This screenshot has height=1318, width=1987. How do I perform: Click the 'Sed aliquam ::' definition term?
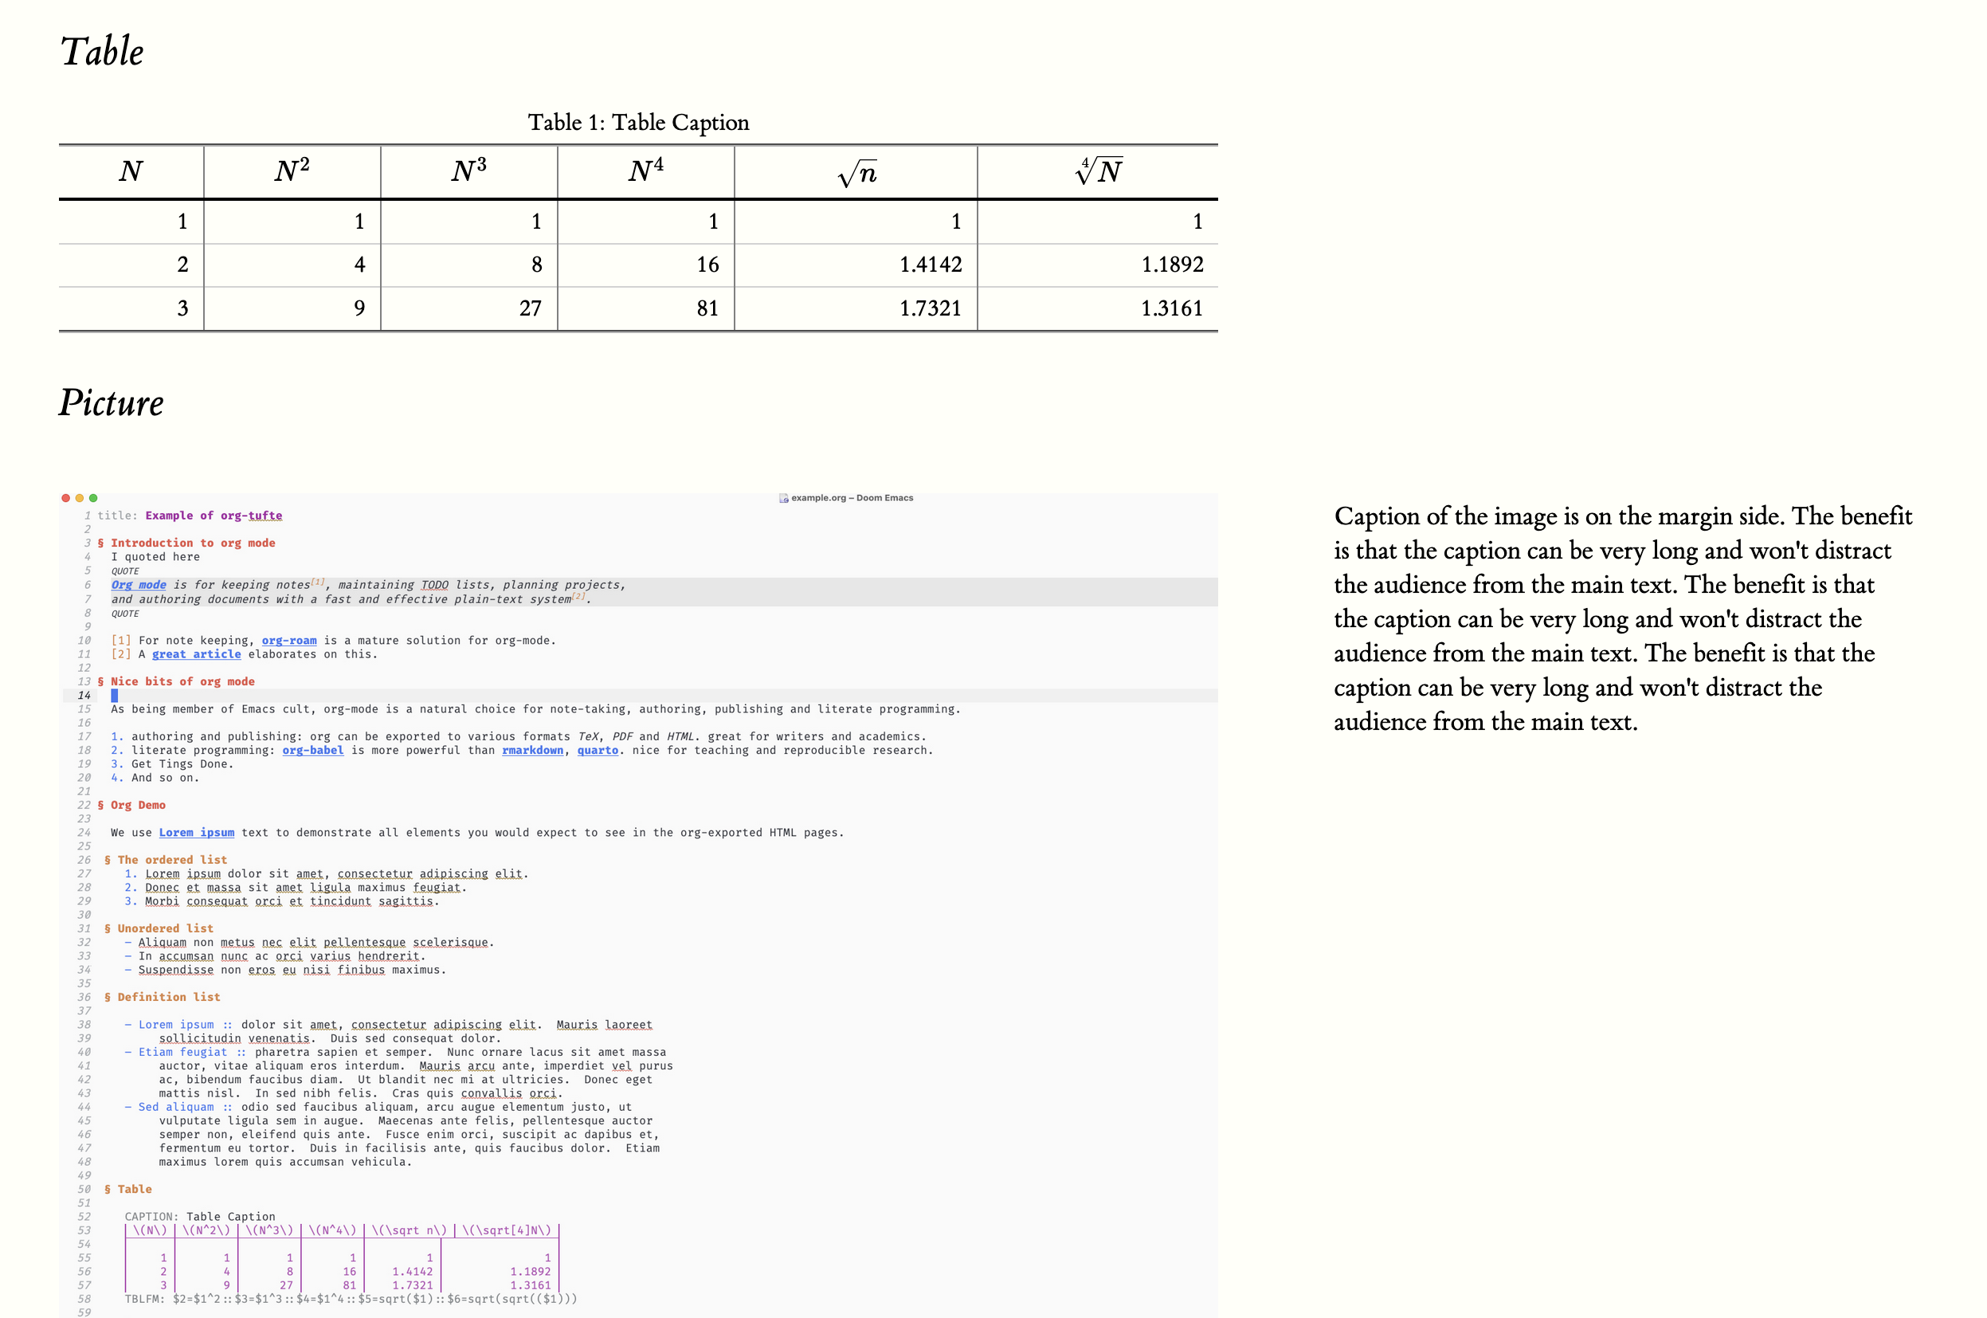(186, 1107)
